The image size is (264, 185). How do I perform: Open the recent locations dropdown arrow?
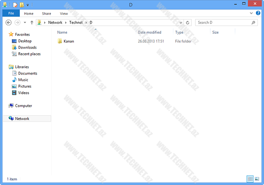pos(25,22)
